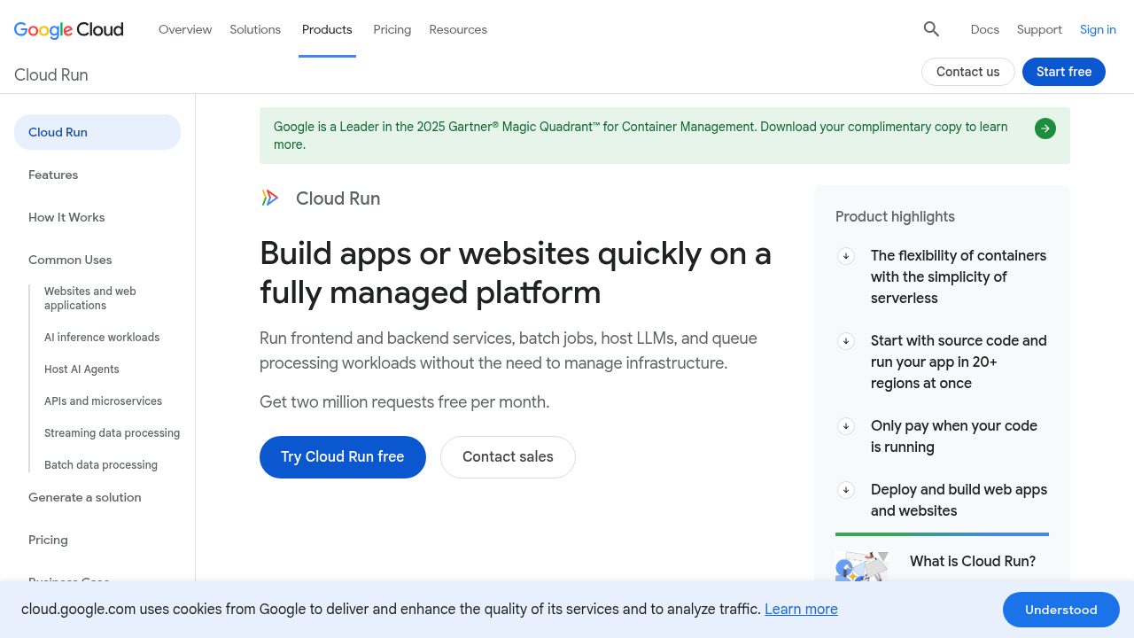Screen dimensions: 1134x638
Task: Open 'What is Cloud Run?' video thumbnail
Action: 862,567
